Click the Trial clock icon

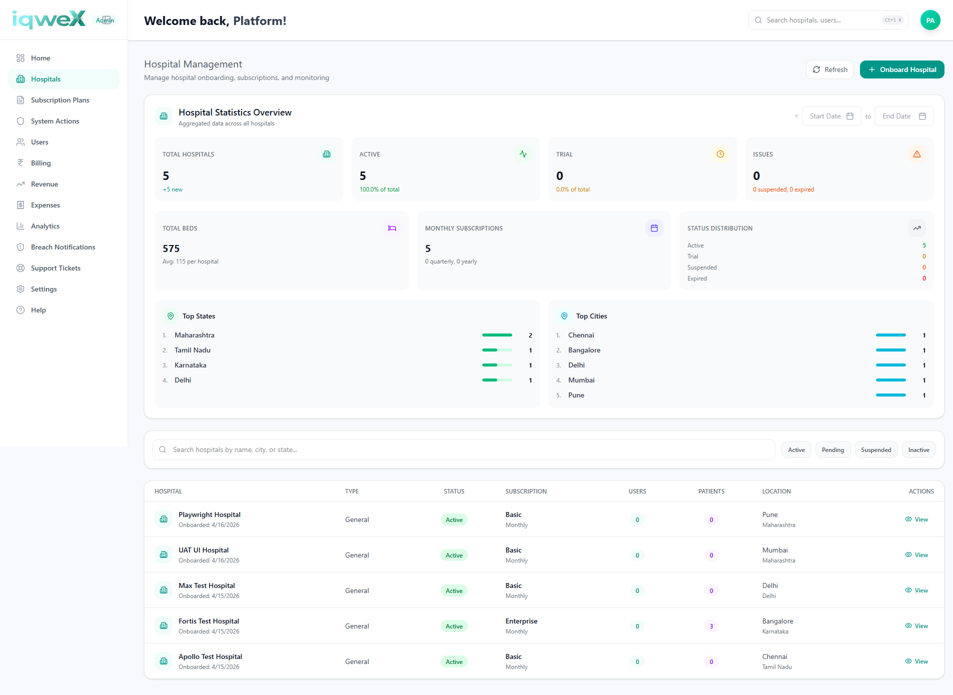pos(720,154)
